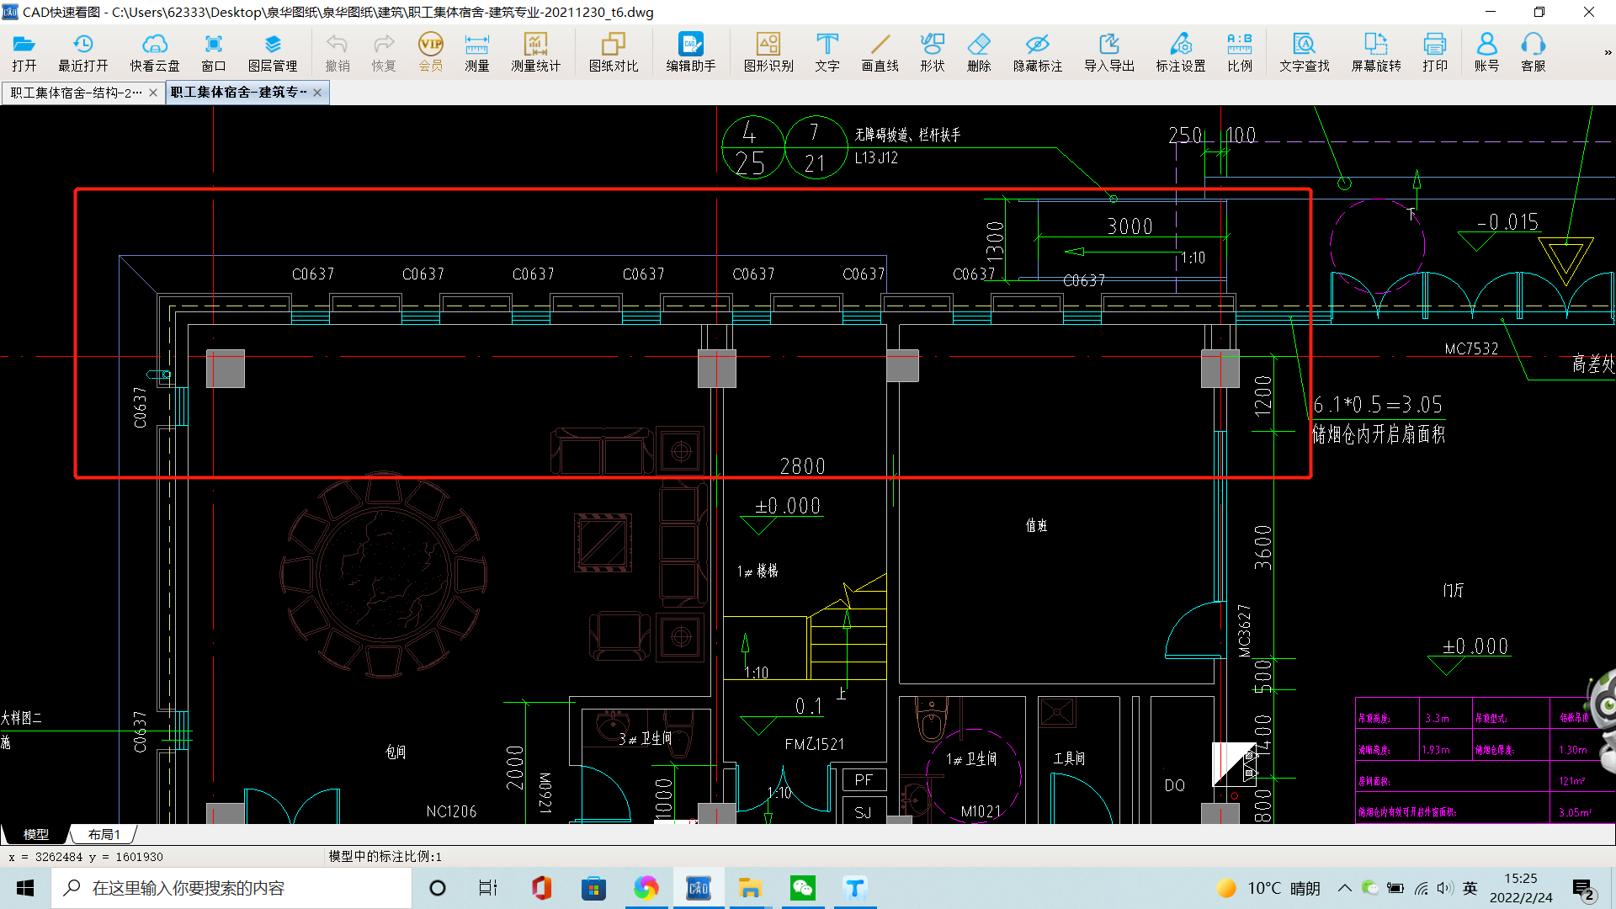Close the 职工集体宿舍-建筑专 tab
The image size is (1616, 909).
(x=317, y=93)
